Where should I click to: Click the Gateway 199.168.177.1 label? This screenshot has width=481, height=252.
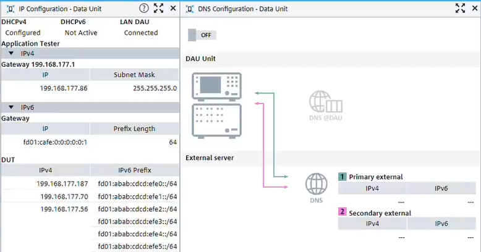(x=38, y=64)
